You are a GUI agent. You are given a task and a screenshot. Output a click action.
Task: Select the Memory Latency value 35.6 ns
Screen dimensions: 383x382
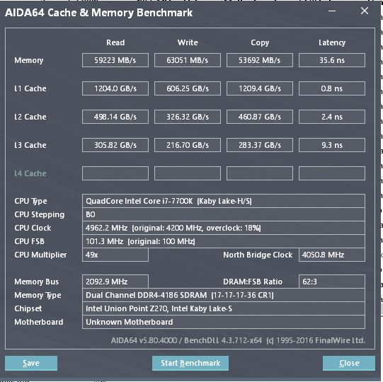(x=332, y=60)
